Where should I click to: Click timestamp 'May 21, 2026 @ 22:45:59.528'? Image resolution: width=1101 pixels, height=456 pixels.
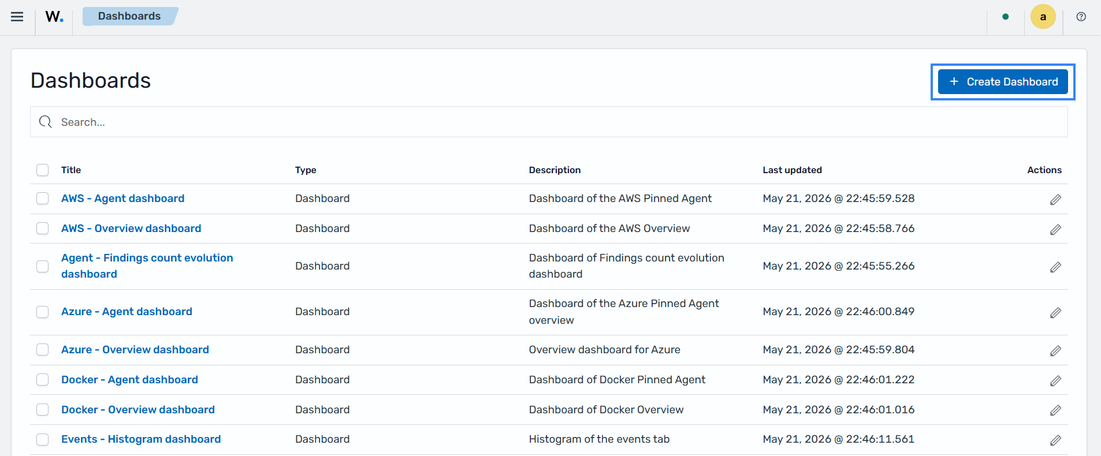click(839, 199)
